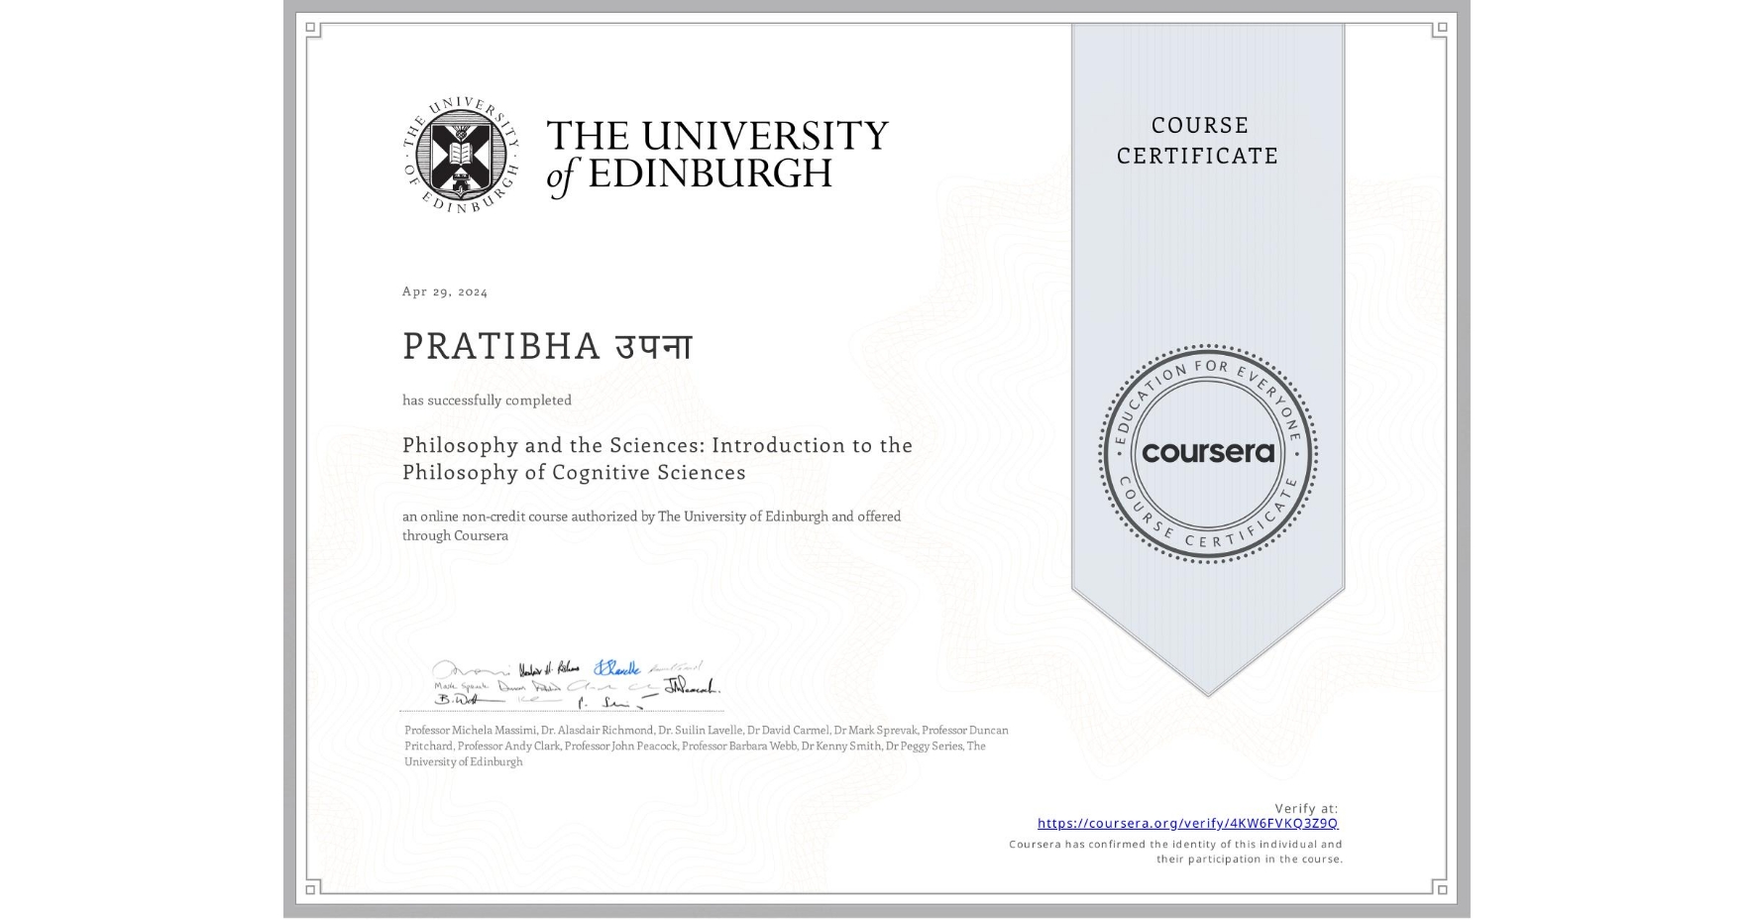Select the date 'Apr 29, 2024'
1756x920 pixels.
click(x=444, y=290)
